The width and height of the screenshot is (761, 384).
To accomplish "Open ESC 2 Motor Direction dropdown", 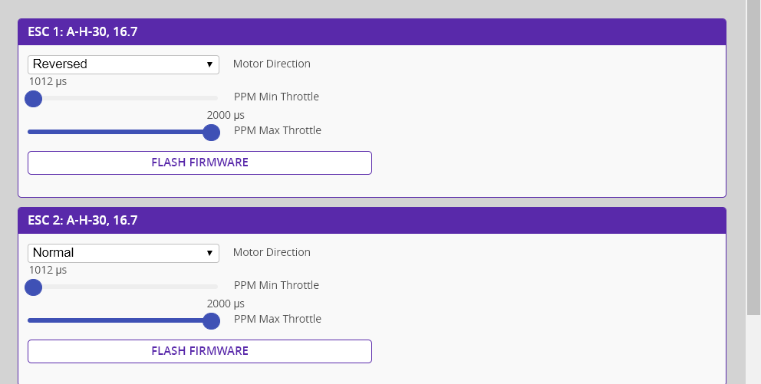I will [123, 253].
